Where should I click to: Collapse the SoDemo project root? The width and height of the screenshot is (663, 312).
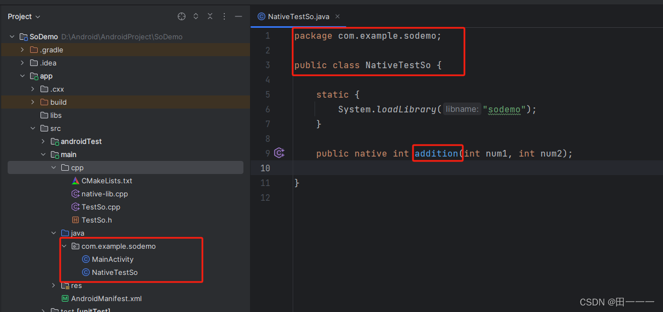[x=12, y=37]
